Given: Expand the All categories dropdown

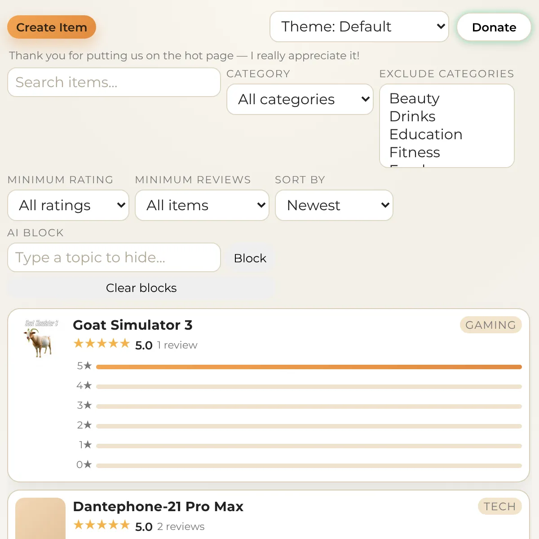Looking at the screenshot, I should click(300, 99).
